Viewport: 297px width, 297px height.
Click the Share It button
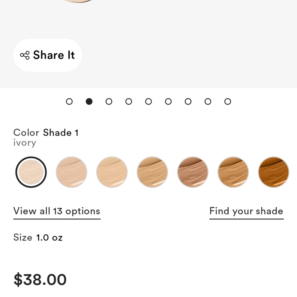(47, 55)
